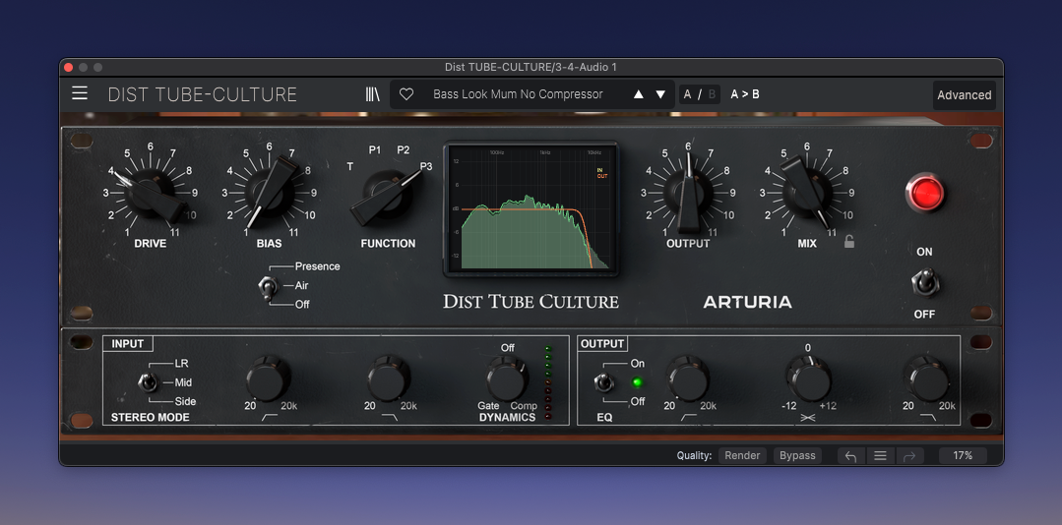Viewport: 1062px width, 525px height.
Task: Favorite the preset with the heart icon
Action: [406, 94]
